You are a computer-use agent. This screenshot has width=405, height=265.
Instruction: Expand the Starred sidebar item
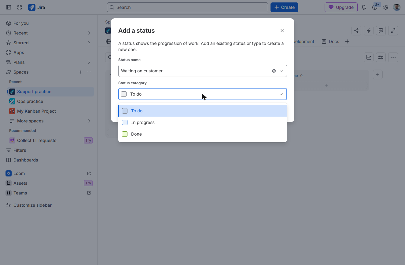[x=89, y=43]
